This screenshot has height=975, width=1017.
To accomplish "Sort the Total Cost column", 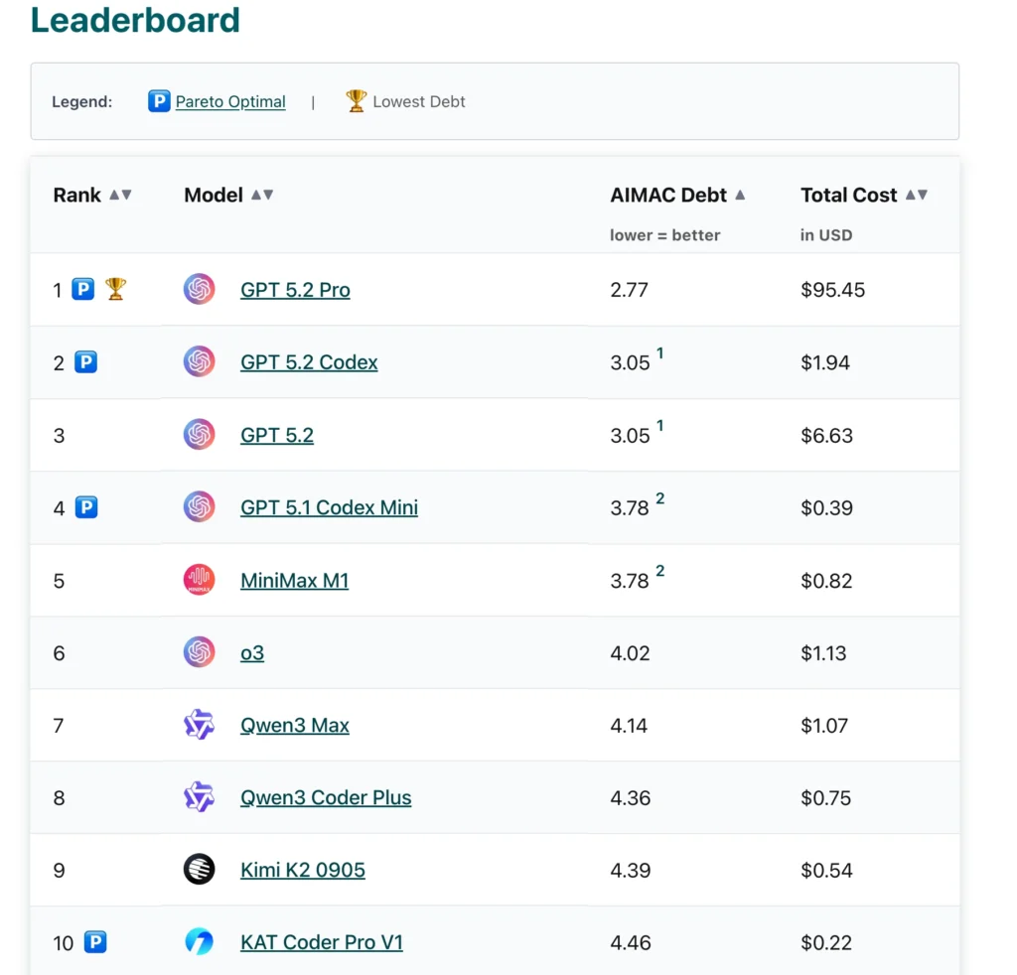I will [916, 195].
